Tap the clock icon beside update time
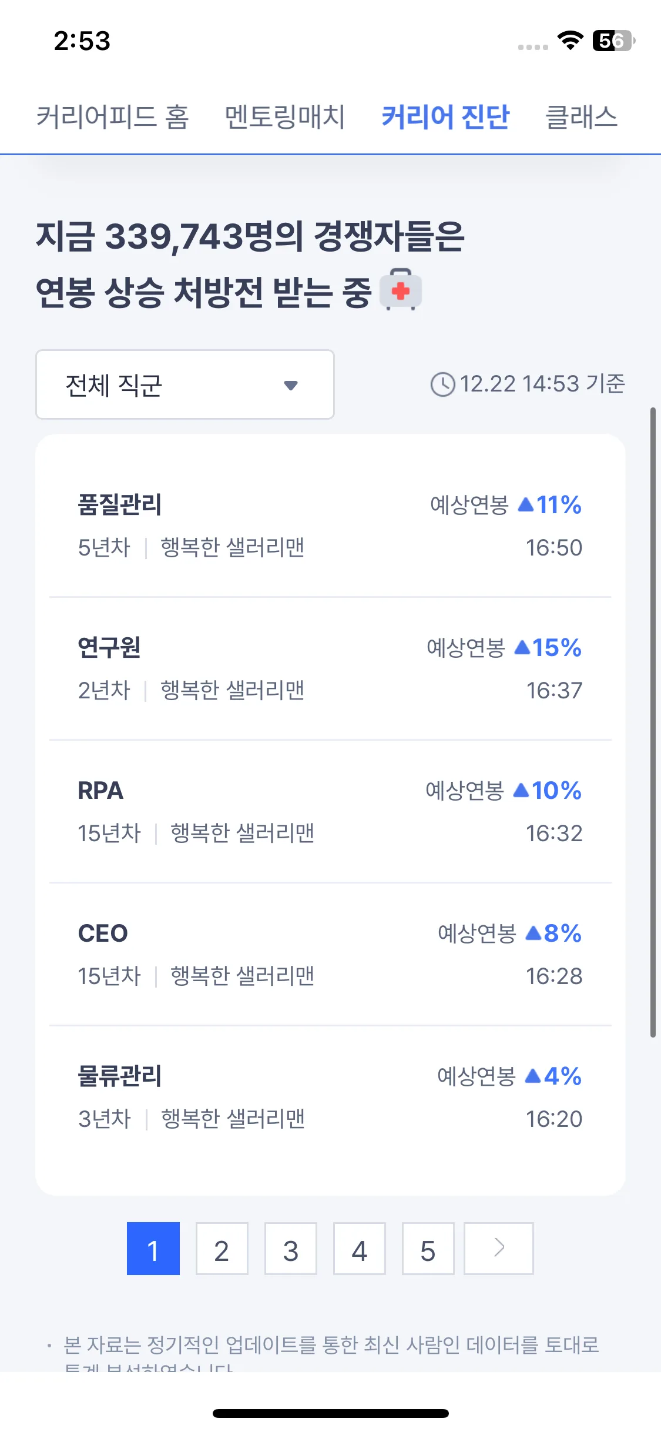This screenshot has height=1432, width=661. point(442,384)
